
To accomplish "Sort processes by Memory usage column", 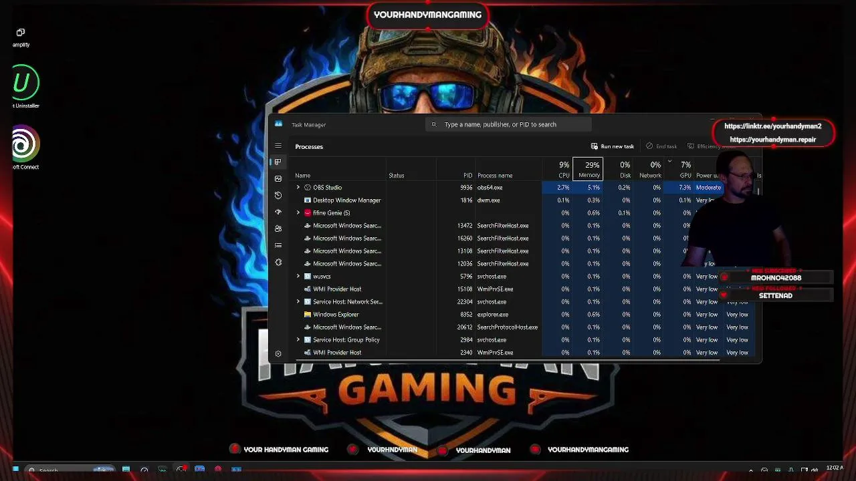I will (588, 170).
